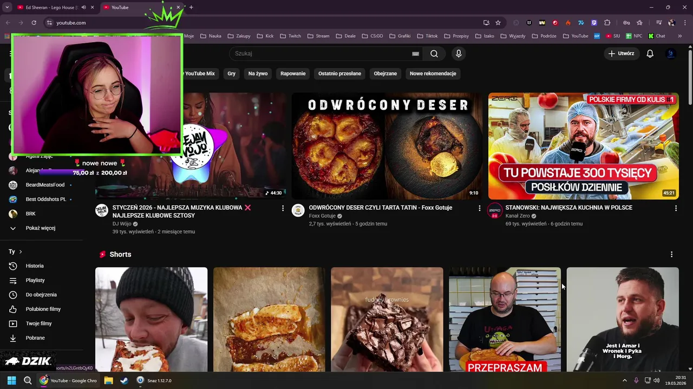
Task: Select Nowe rekomendacje filter chip
Action: 433,73
